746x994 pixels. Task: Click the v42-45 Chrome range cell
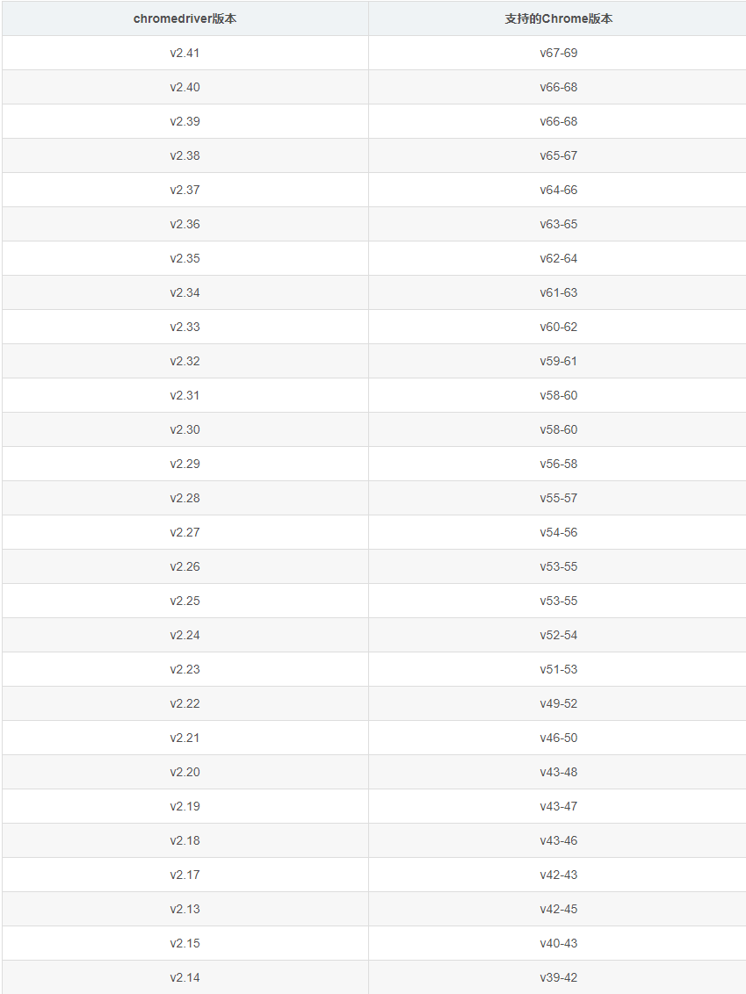(x=558, y=909)
